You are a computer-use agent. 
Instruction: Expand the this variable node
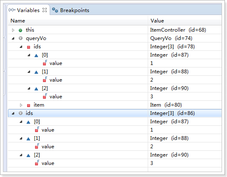[x=13, y=30]
